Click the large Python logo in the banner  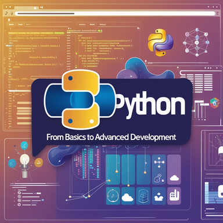point(80,100)
